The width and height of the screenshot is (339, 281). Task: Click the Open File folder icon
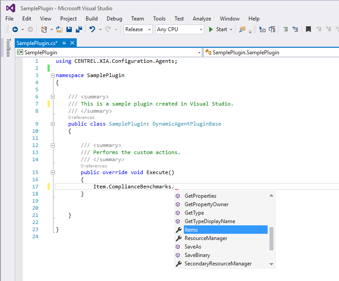pos(59,29)
